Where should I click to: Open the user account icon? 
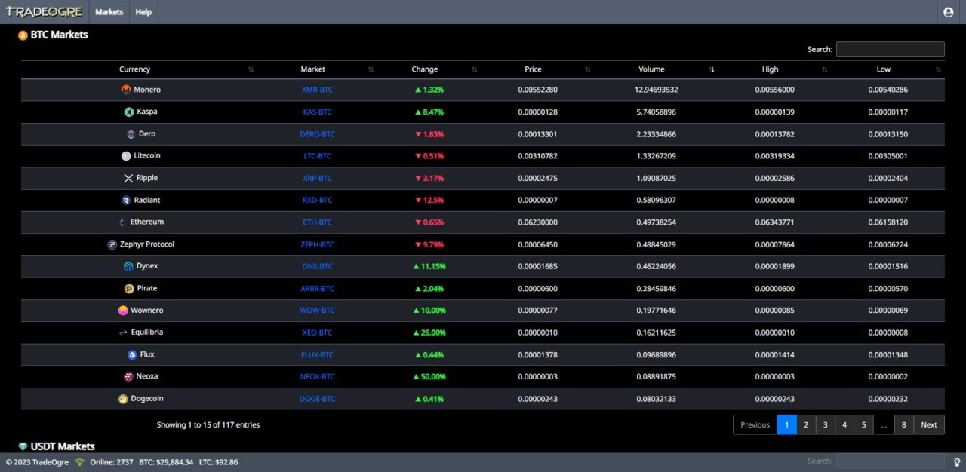pyautogui.click(x=949, y=12)
